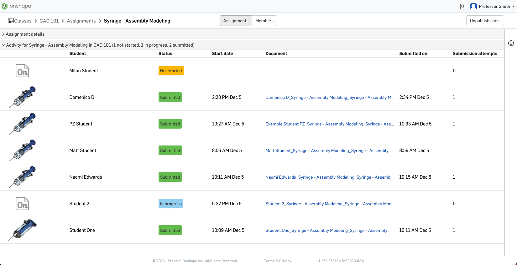The width and height of the screenshot is (517, 265).
Task: Click Domenico D's syringe thumbnail
Action: [22, 97]
